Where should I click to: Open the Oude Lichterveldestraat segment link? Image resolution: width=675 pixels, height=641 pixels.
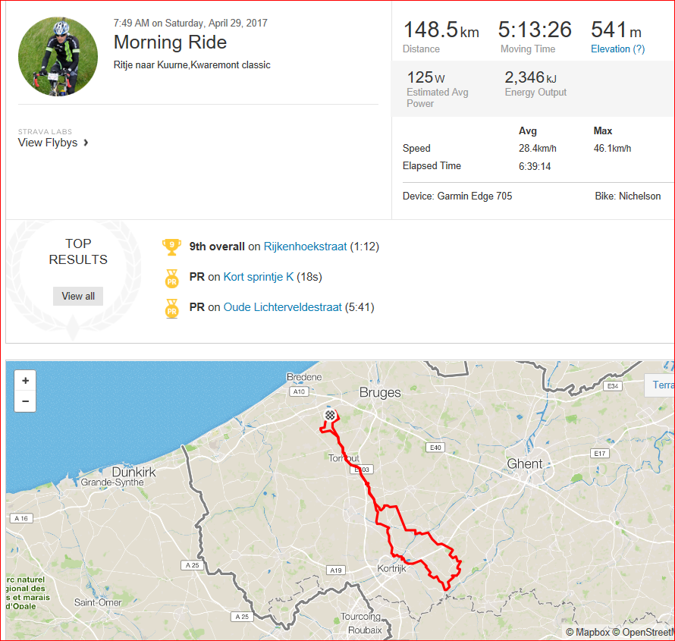pyautogui.click(x=282, y=307)
